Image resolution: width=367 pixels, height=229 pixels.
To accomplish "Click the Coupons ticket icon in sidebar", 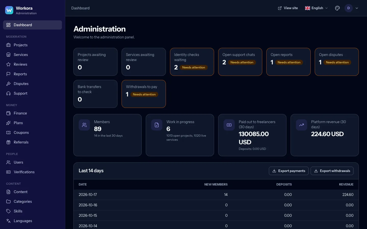I will pos(8,133).
